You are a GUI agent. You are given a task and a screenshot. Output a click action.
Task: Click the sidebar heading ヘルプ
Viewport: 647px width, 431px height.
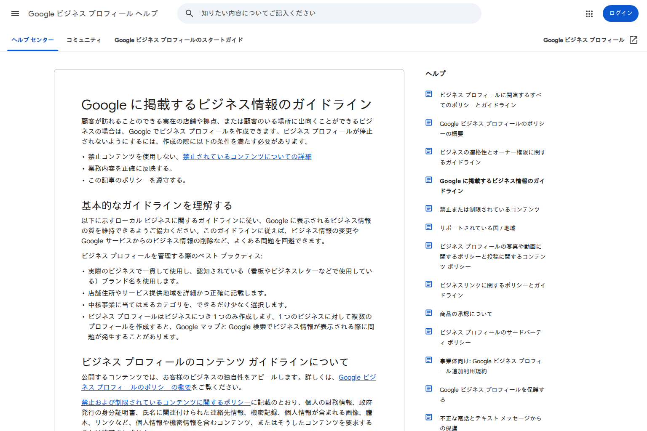tap(436, 73)
